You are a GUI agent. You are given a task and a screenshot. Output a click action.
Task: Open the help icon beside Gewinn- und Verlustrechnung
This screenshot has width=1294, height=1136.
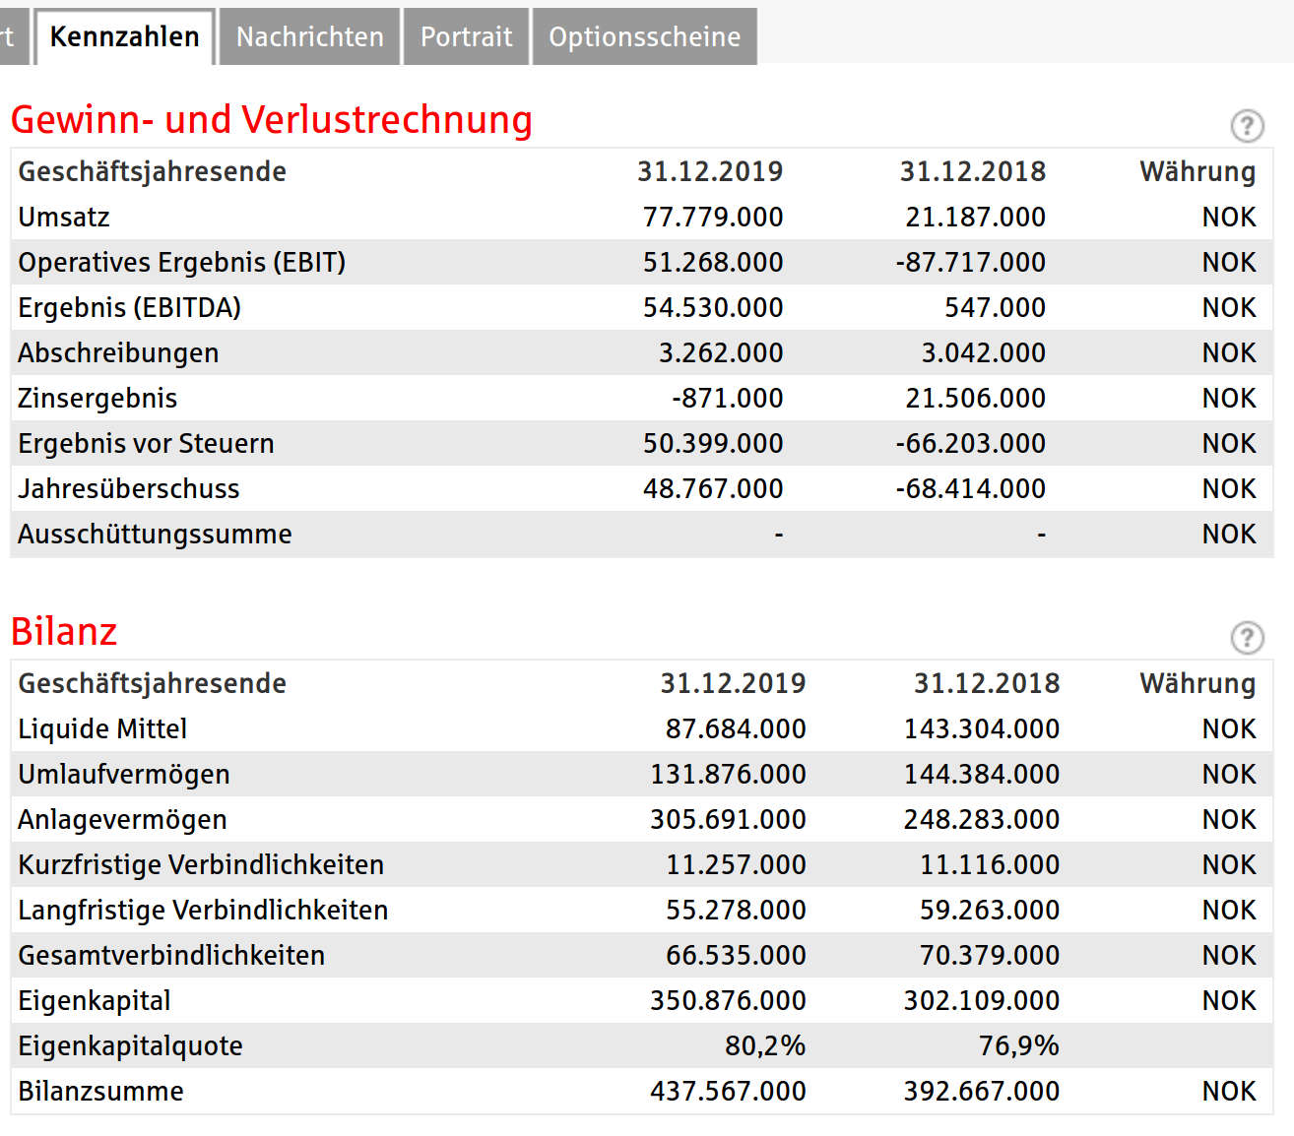pyautogui.click(x=1248, y=126)
